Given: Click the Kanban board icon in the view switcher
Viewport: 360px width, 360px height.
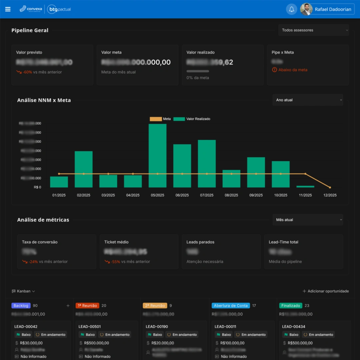Looking at the screenshot, I should 14,291.
